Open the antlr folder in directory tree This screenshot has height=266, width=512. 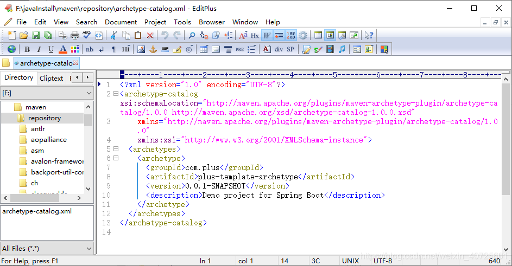[x=38, y=129]
